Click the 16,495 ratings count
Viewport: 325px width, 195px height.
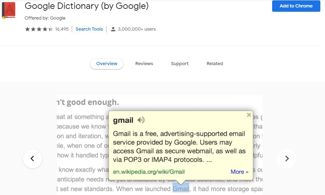click(62, 29)
